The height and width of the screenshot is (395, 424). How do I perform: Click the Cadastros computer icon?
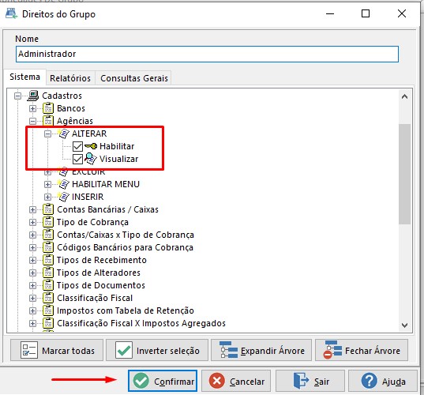click(x=33, y=96)
